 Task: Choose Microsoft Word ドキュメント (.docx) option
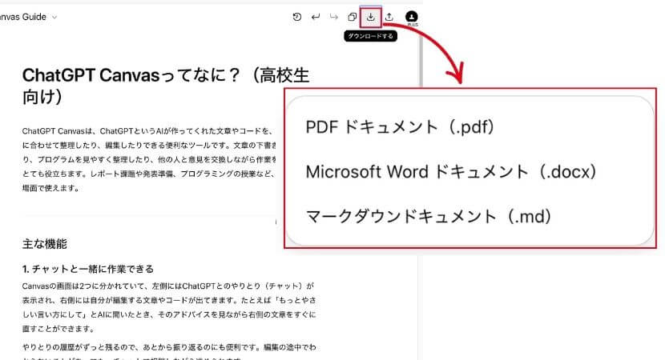(451, 171)
